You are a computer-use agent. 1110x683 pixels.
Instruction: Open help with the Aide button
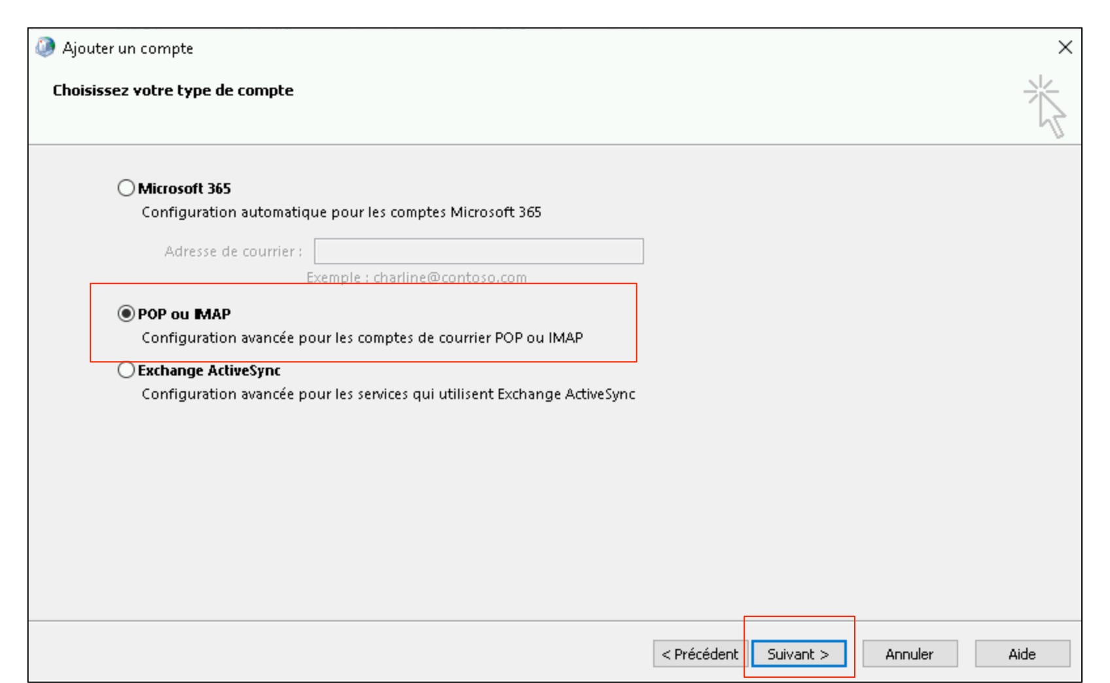(x=1022, y=654)
